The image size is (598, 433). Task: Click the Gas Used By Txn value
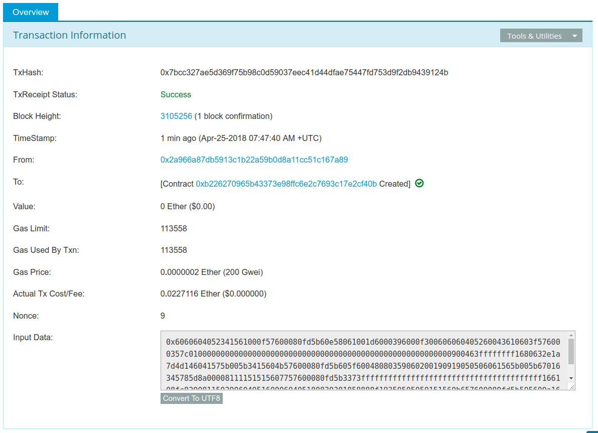[x=174, y=250]
